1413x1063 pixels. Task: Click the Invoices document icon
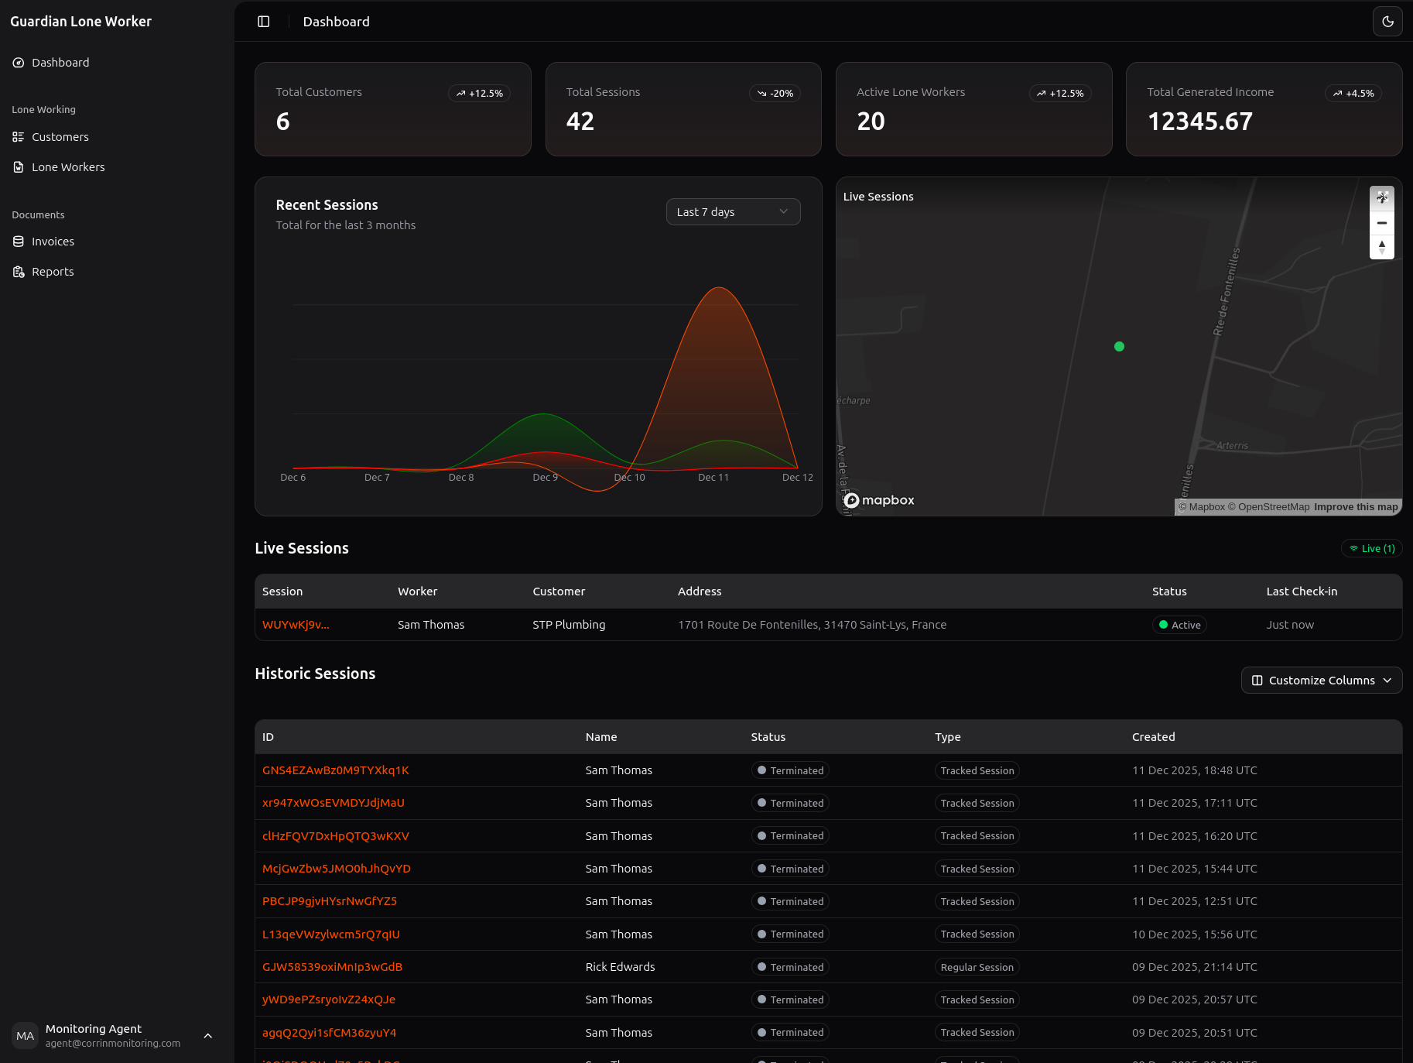pyautogui.click(x=18, y=241)
